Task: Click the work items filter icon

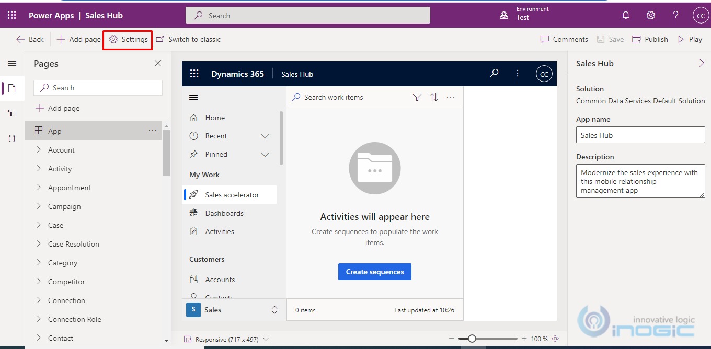Action: click(x=417, y=97)
